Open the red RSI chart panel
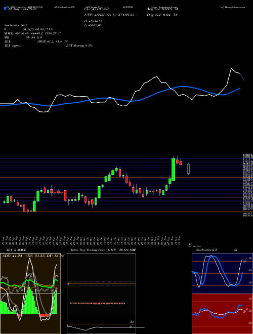Viewport: 253px width, 334px height. point(222,314)
